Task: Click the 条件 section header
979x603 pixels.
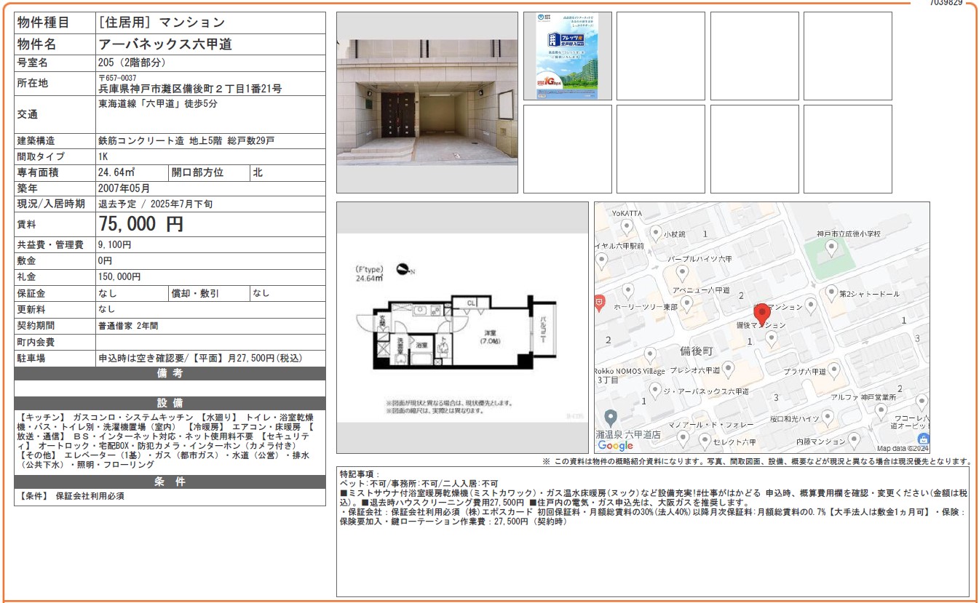Action: (x=170, y=482)
